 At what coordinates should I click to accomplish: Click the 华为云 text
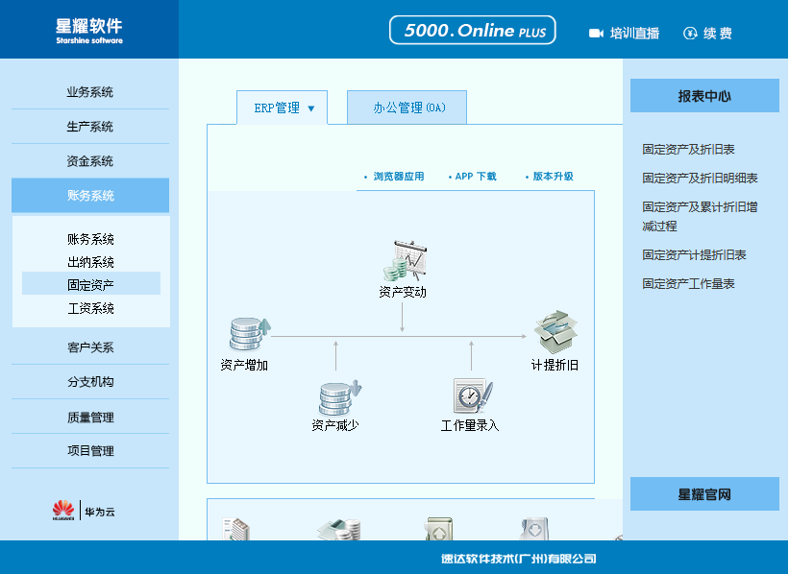tap(100, 512)
